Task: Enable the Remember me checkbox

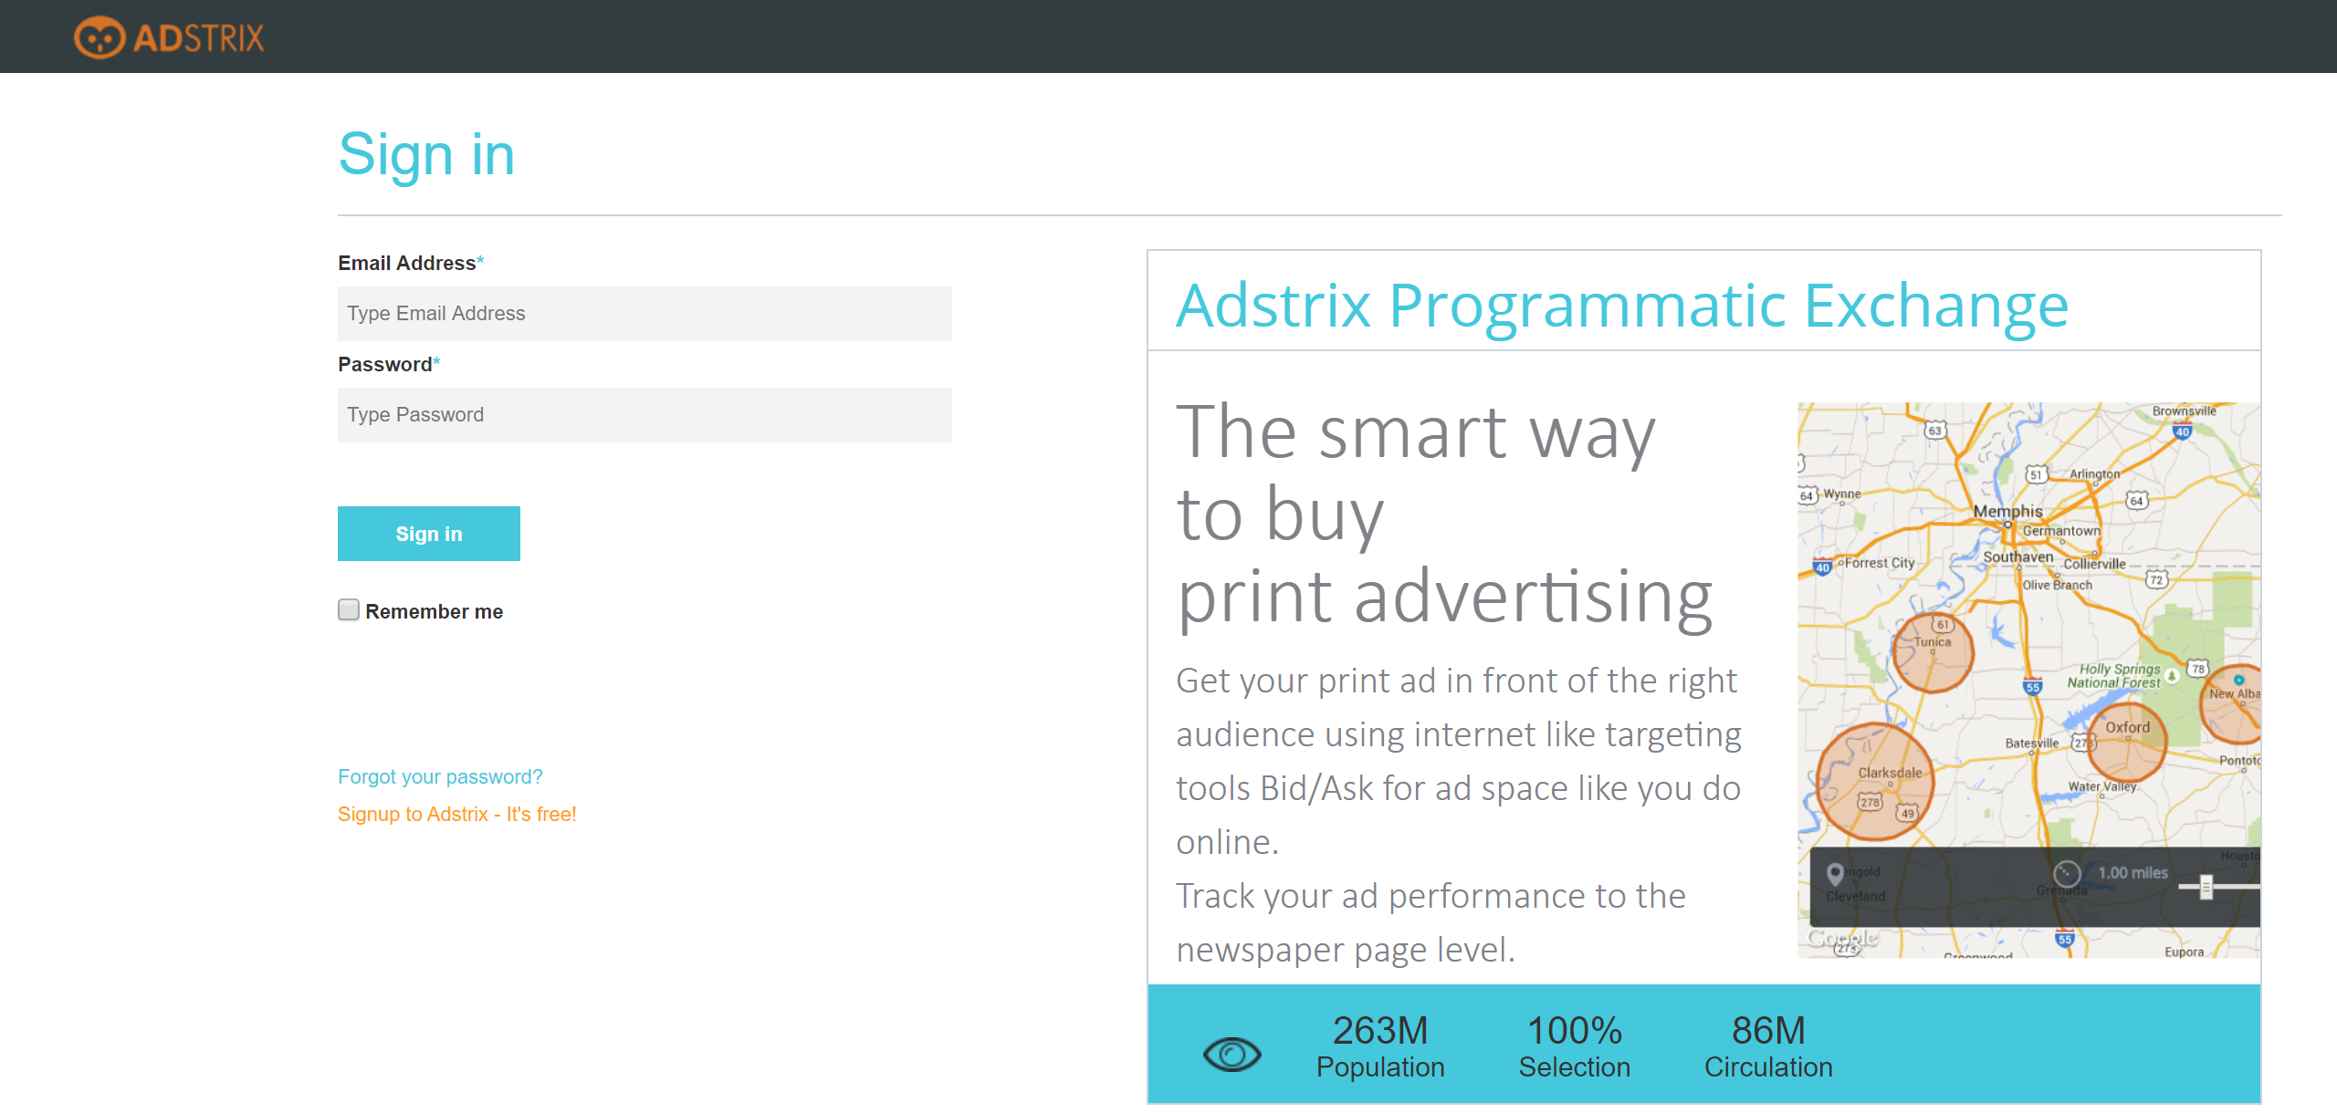Action: pos(349,609)
